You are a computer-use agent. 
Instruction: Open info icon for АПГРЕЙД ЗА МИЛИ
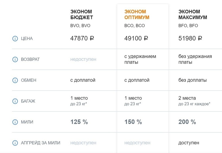coord(15,143)
